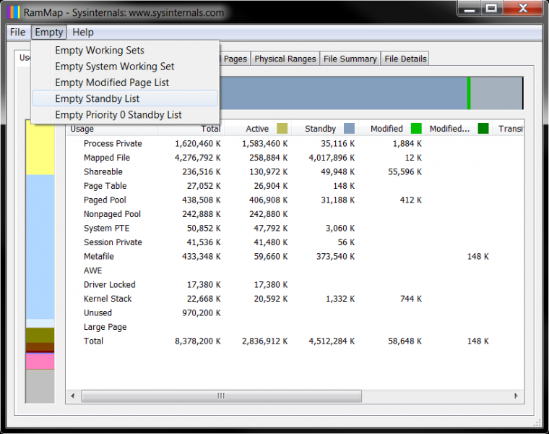Select the Process Private row
Viewport: 549px width, 434px height.
click(x=295, y=143)
